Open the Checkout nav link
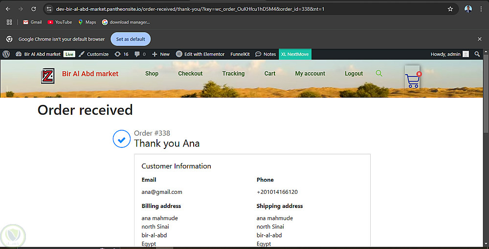Viewport: 489px width, 249px height. coord(190,73)
